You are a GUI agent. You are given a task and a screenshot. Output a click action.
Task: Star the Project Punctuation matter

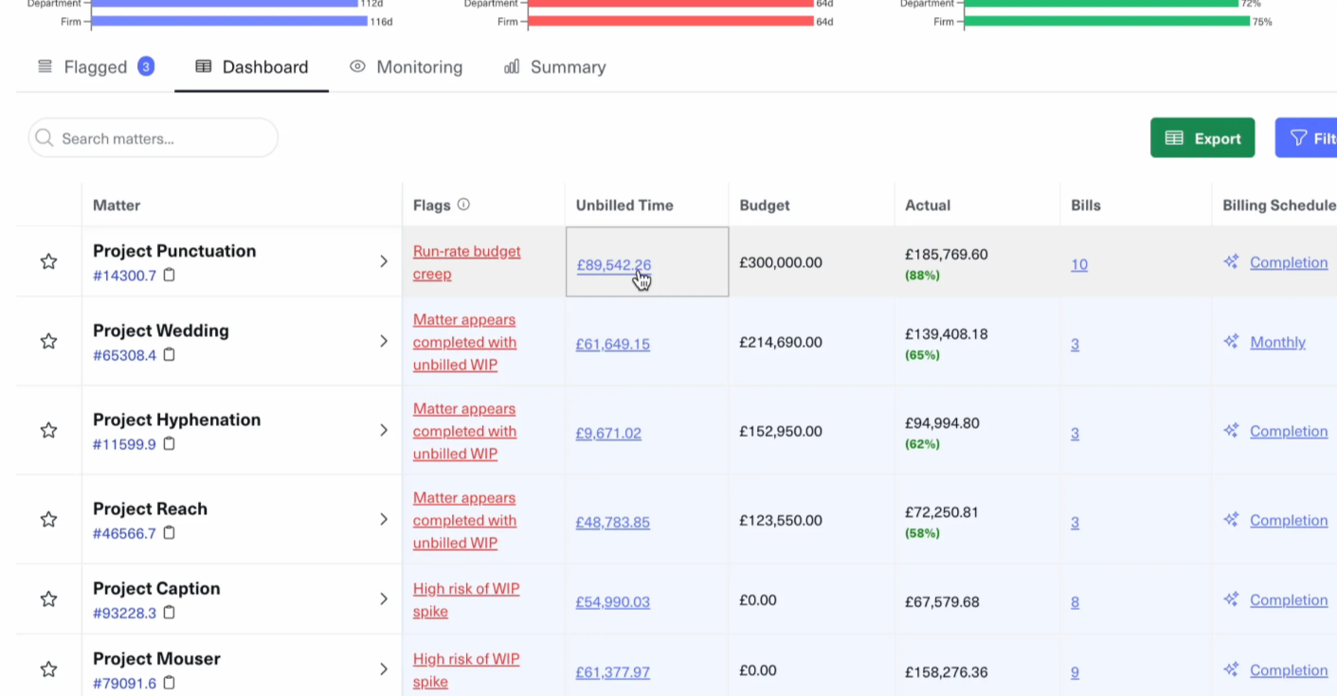pyautogui.click(x=48, y=261)
